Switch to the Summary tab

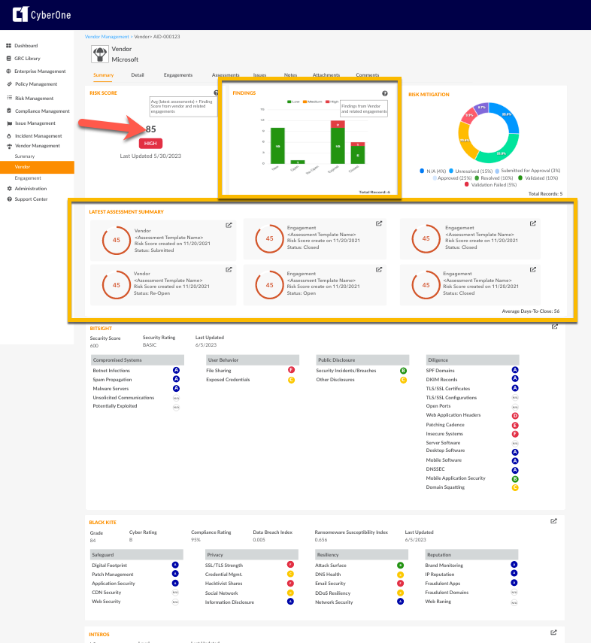click(103, 75)
